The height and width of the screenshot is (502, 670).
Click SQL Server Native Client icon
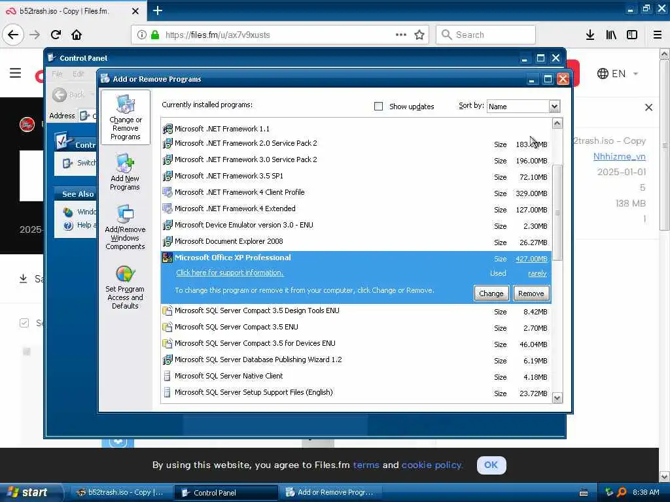click(x=167, y=376)
